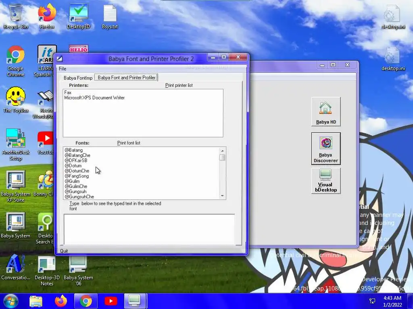Select the Fax printer
The height and width of the screenshot is (309, 413).
coord(143,93)
